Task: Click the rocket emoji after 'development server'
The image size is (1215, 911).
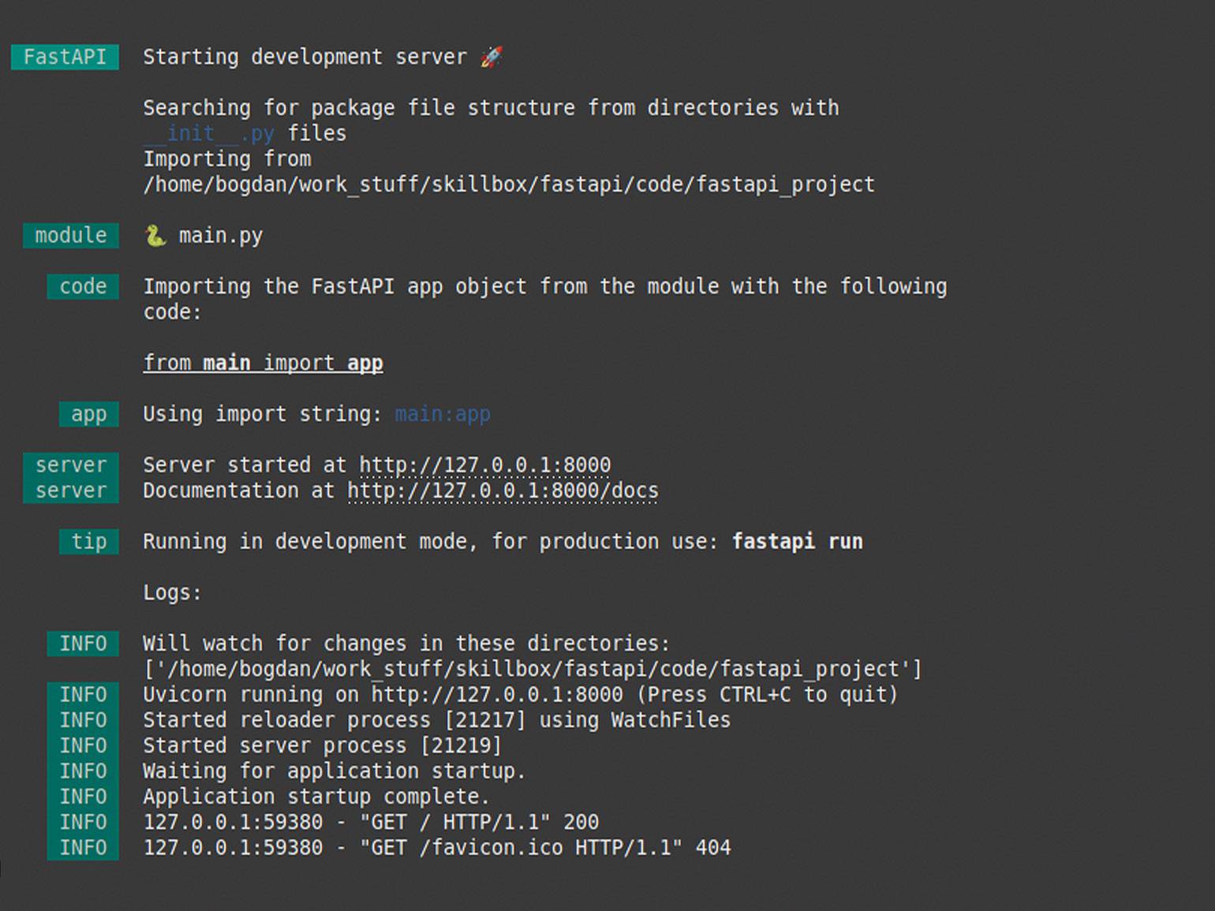Action: (x=492, y=57)
